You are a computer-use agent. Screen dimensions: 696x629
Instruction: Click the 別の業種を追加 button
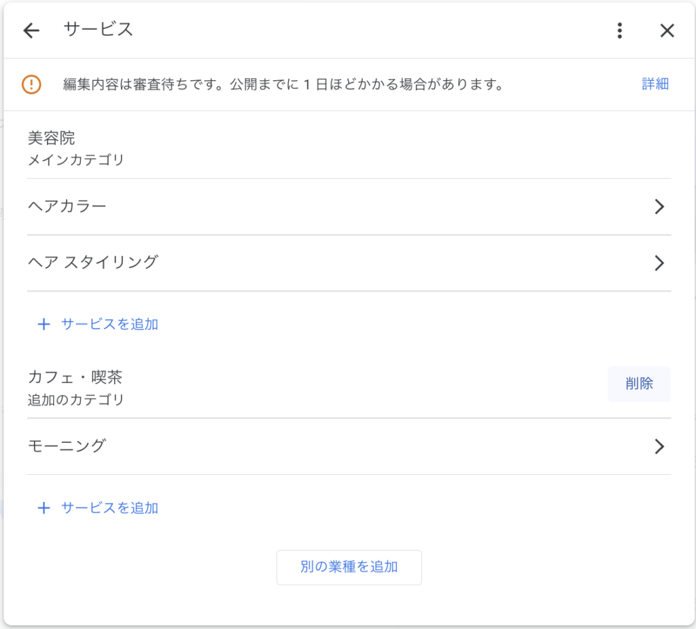point(349,567)
